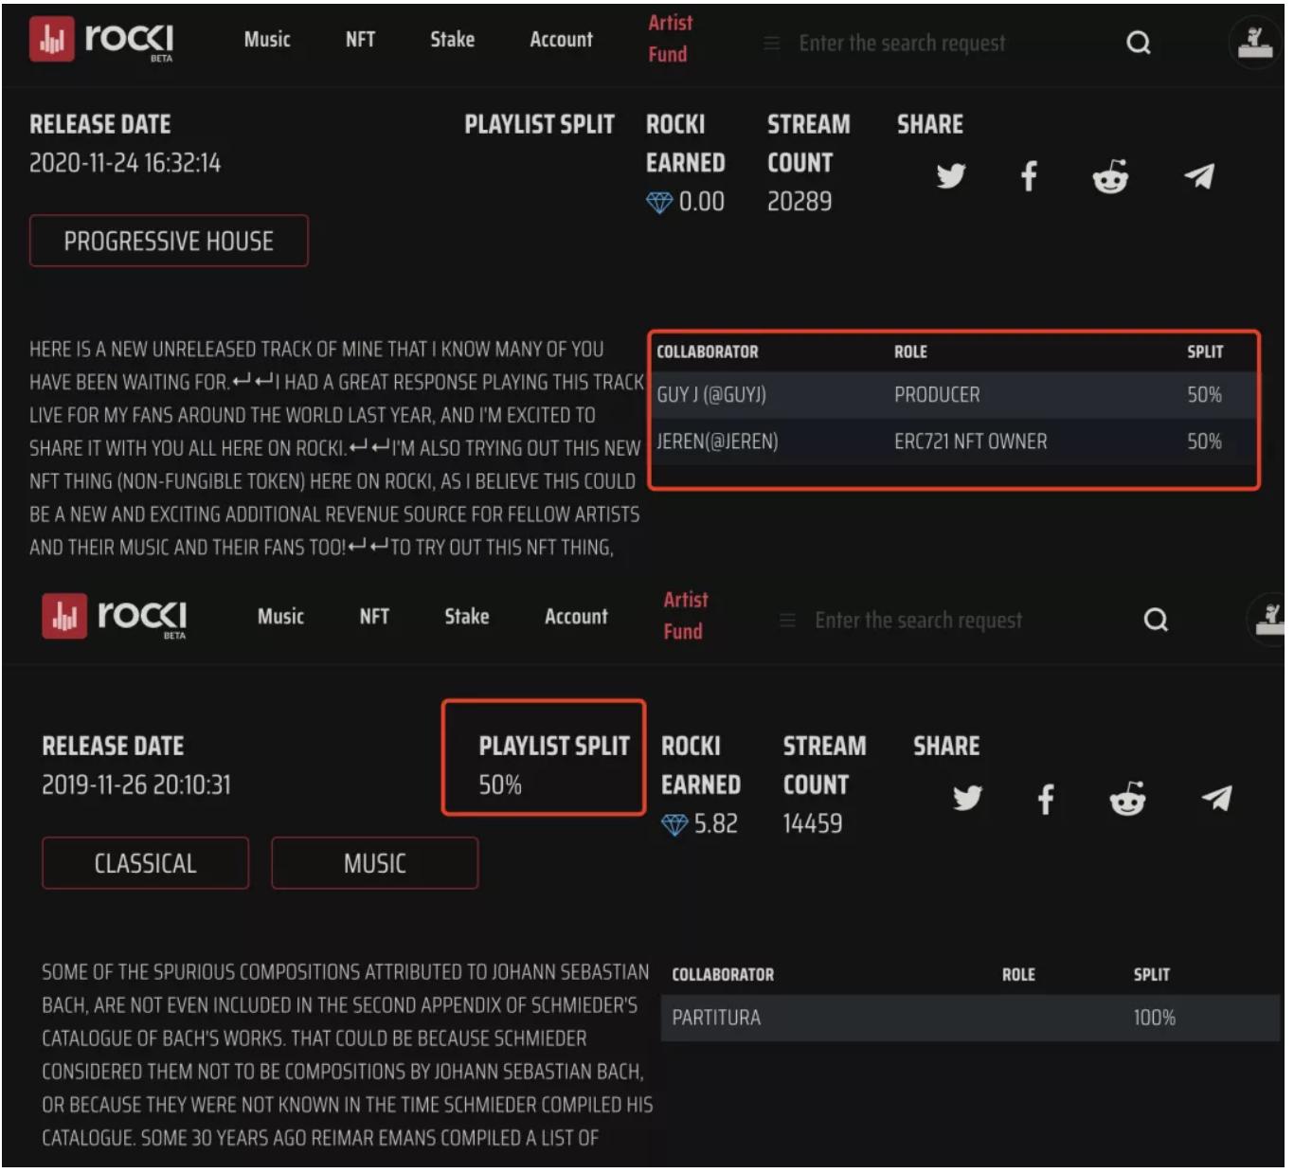Click the MUSIC genre tag button
Image resolution: width=1294 pixels, height=1173 pixels.
coord(374,863)
